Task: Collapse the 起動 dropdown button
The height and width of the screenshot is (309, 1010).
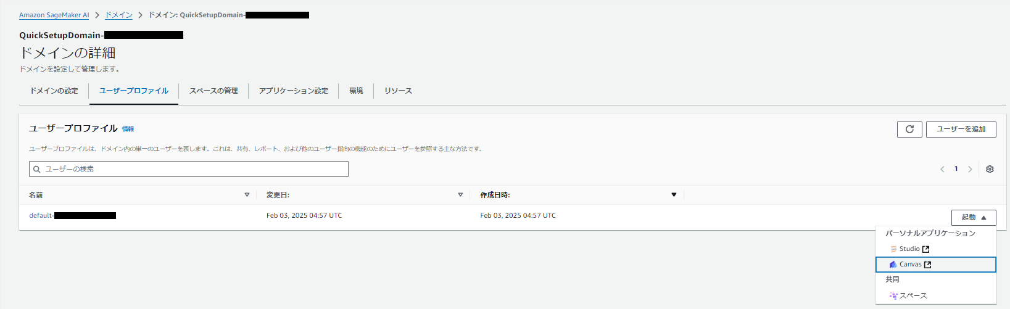Action: (974, 218)
